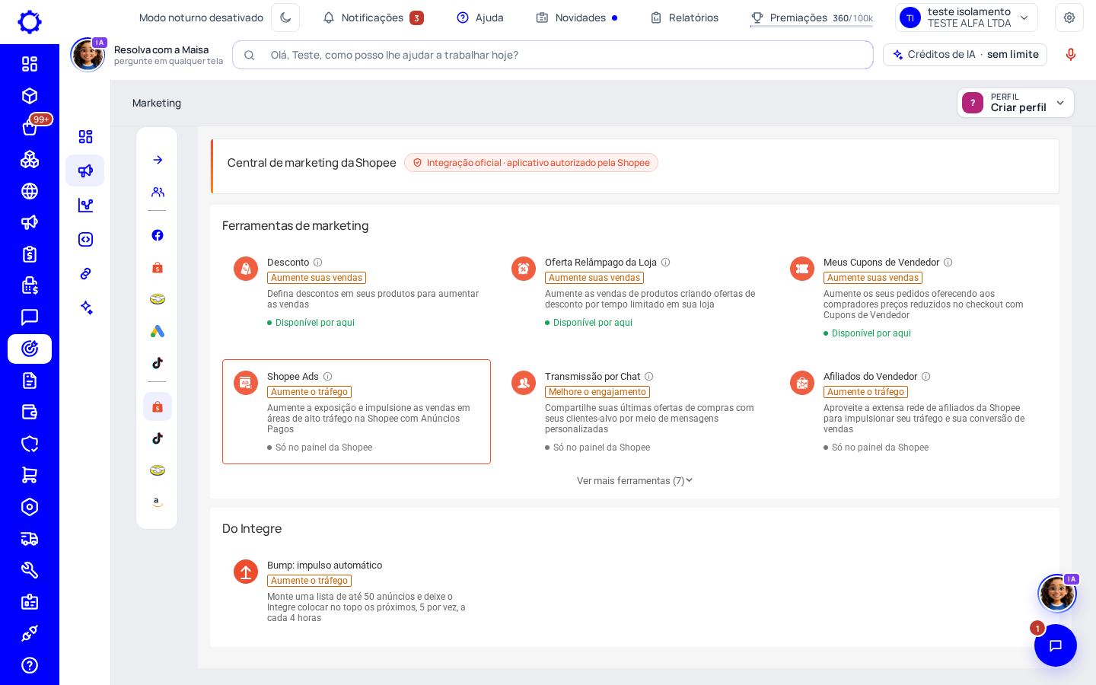Open the wrench tools icon in blue sidebar
This screenshot has width=1096, height=685.
point(30,570)
